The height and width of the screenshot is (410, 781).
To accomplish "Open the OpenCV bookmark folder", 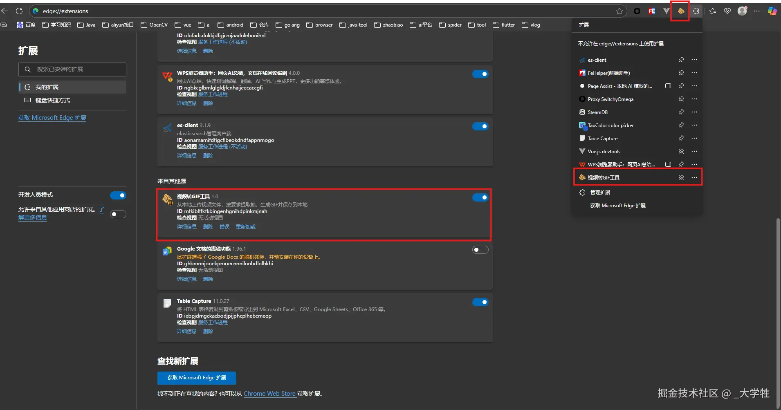I will click(x=154, y=25).
